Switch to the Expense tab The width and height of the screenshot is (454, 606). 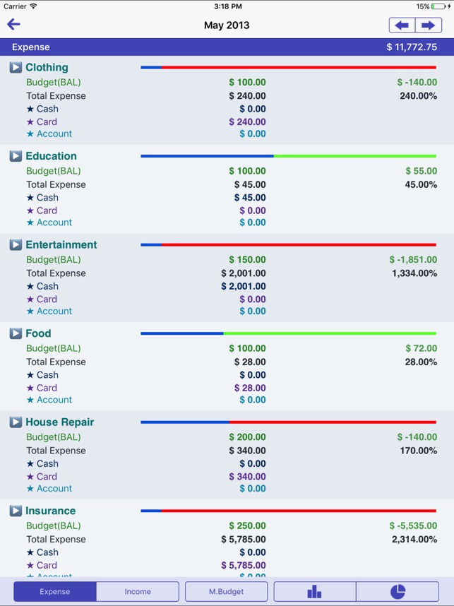pyautogui.click(x=54, y=592)
